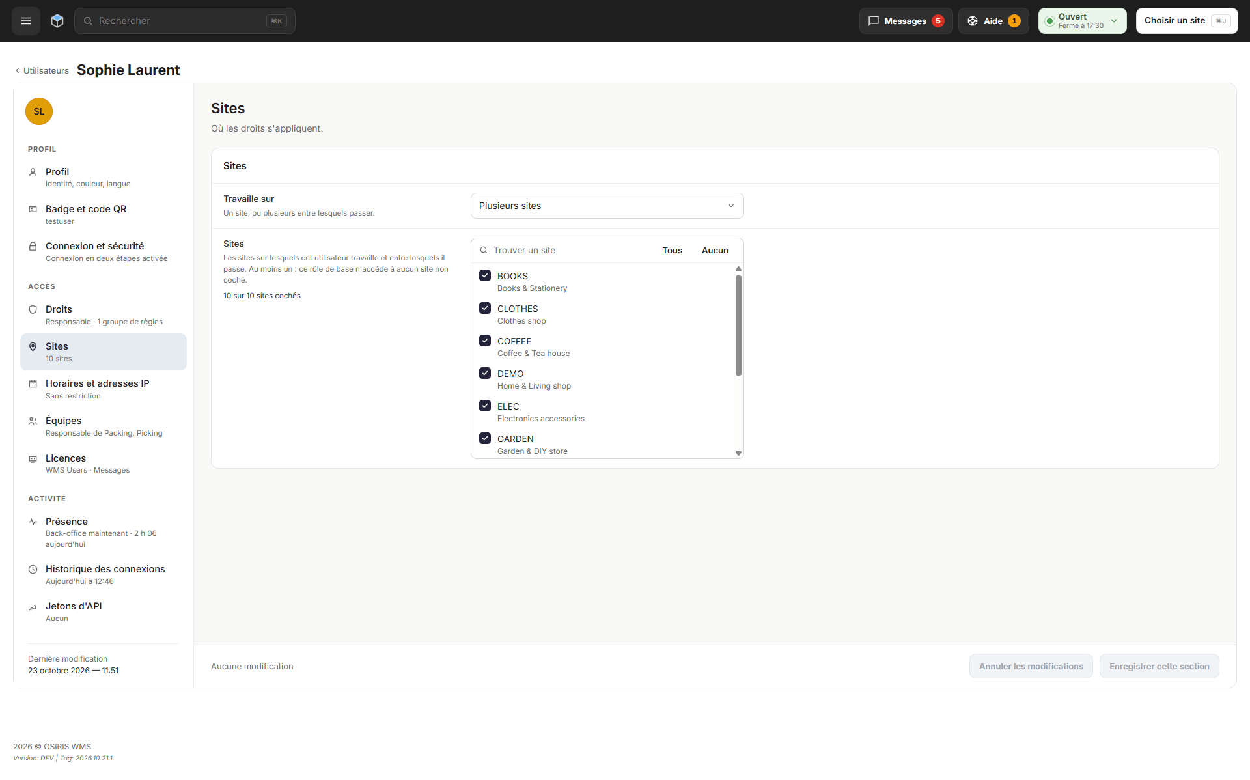Click the site list scroll up arrow
Image resolution: width=1250 pixels, height=780 pixels.
coord(738,269)
